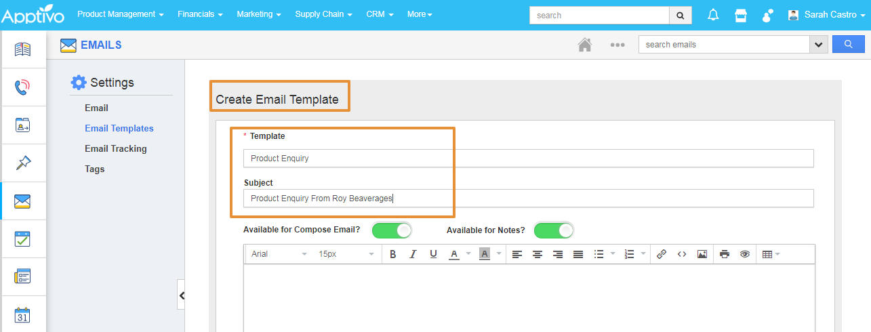Open the contact sharing sidebar icon
Viewport: 871px width, 332px height.
[23, 125]
